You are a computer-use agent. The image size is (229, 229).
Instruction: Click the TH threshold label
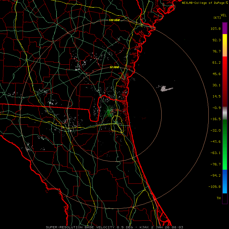pyautogui.click(x=219, y=198)
